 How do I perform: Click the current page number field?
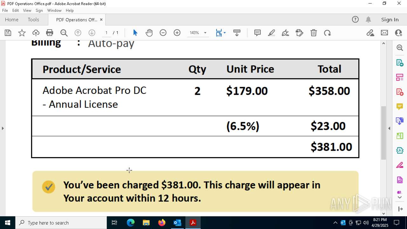(106, 33)
